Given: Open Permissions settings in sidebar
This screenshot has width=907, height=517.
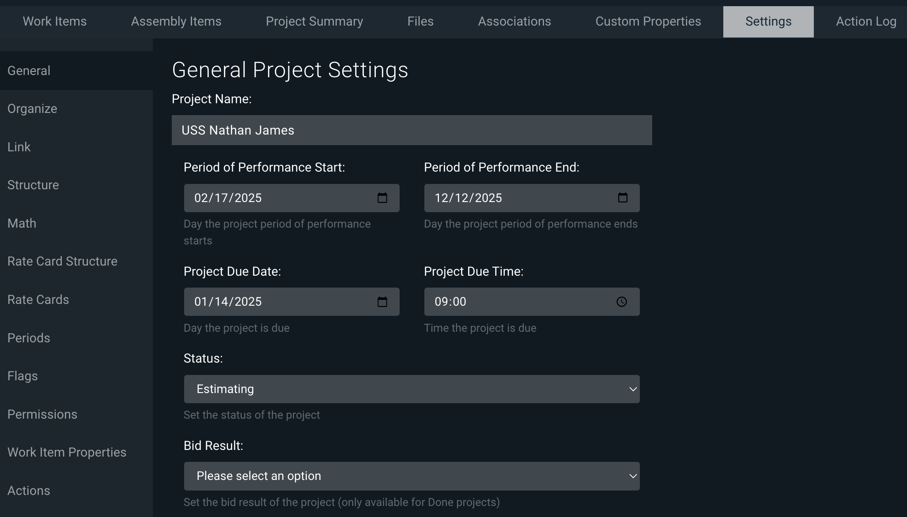Looking at the screenshot, I should [x=42, y=415].
